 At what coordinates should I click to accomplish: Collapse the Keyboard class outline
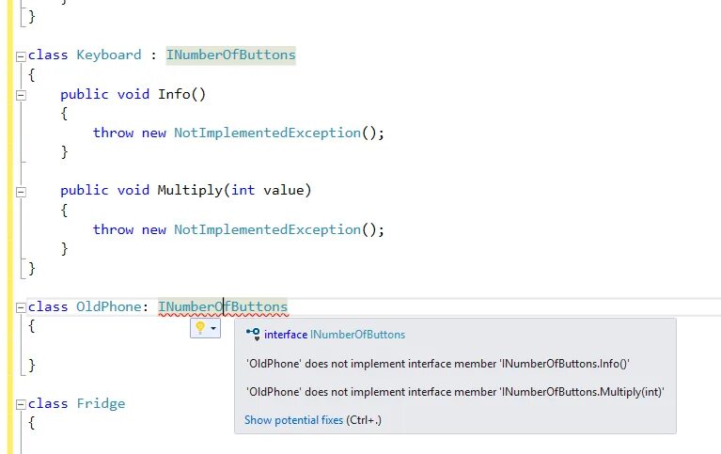click(21, 56)
